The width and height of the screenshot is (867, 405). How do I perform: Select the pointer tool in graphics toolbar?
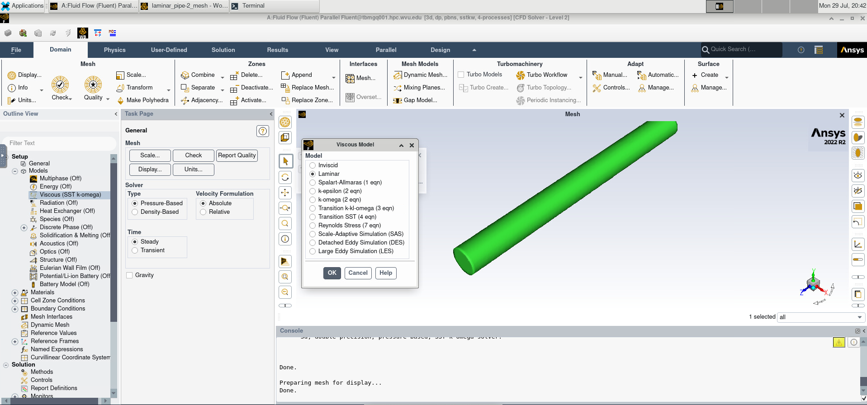[x=285, y=161]
